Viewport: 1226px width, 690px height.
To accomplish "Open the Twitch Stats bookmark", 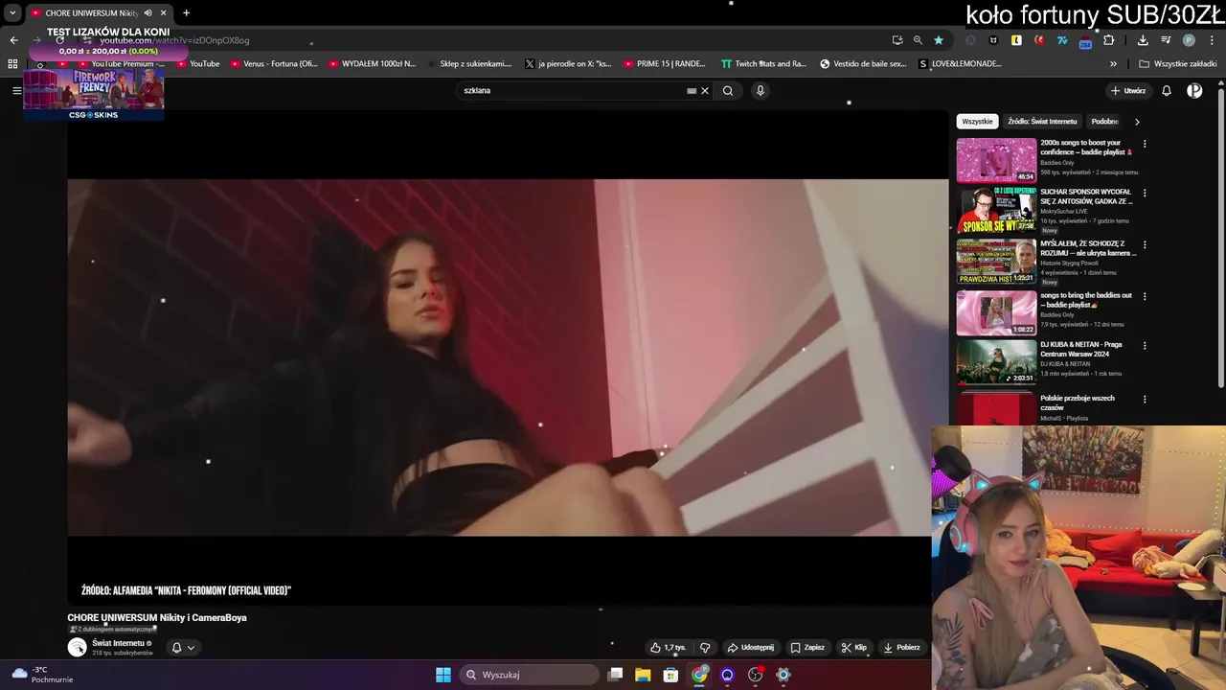I will 762,64.
